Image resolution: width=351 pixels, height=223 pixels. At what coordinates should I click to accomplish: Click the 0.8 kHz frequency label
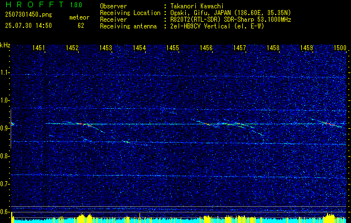tap(4, 156)
